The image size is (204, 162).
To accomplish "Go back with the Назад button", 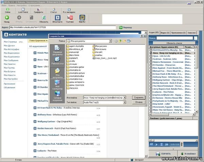I will (x=7, y=19).
